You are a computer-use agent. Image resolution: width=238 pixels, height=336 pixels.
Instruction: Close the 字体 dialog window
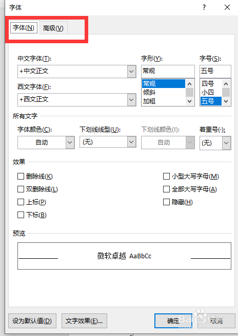pos(227,7)
